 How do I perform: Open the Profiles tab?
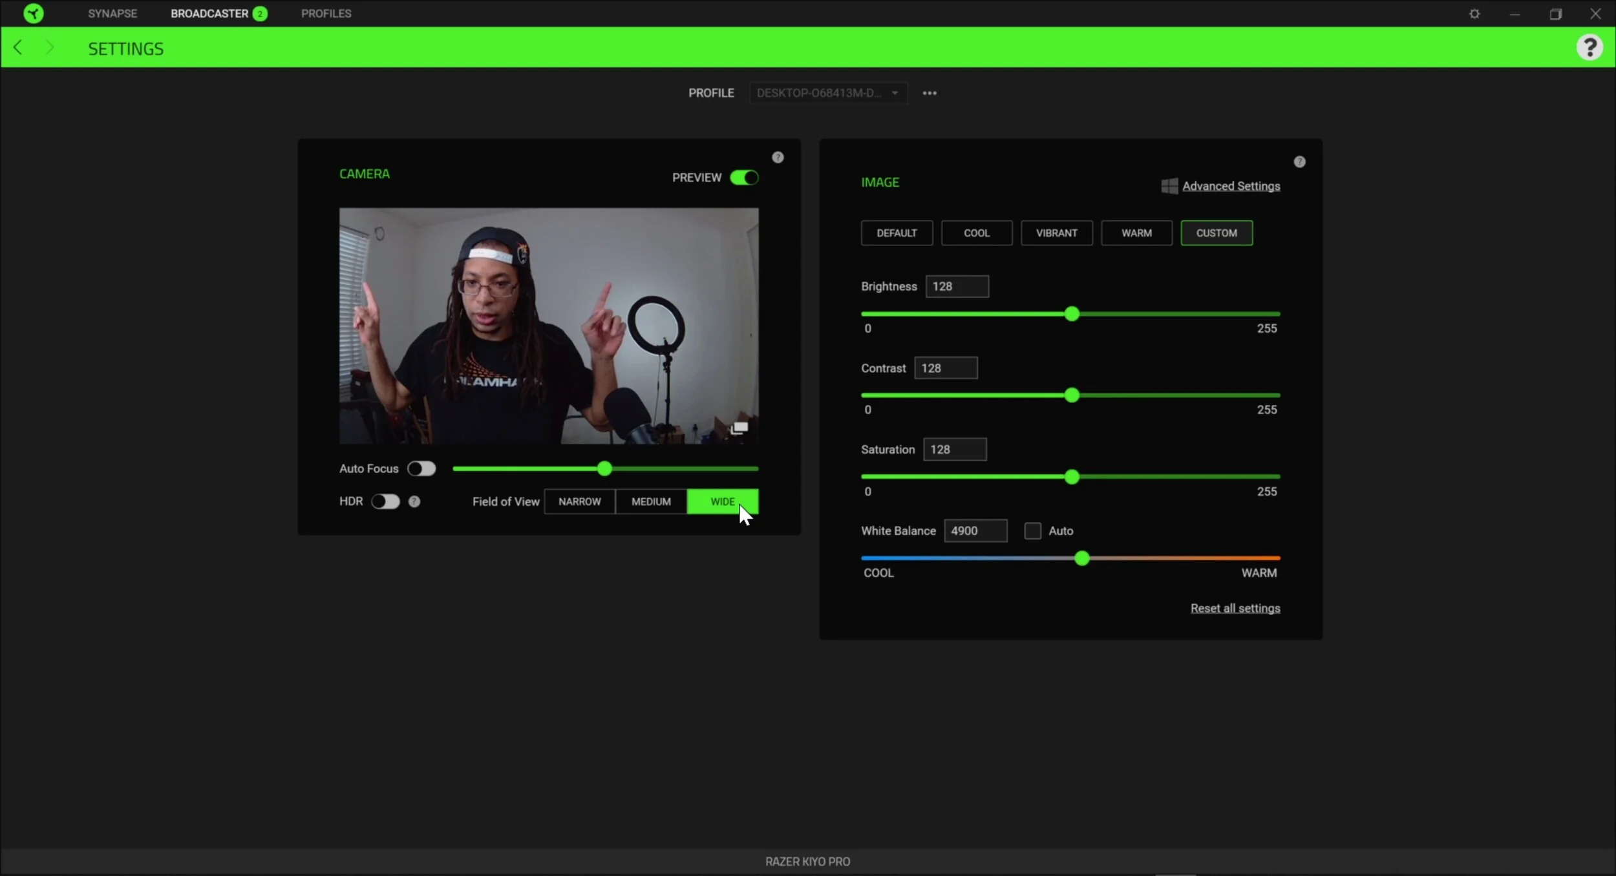pos(326,14)
